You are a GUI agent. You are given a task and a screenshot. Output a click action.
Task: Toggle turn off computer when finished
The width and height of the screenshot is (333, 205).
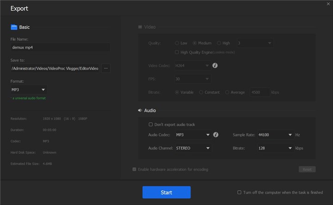[239, 192]
